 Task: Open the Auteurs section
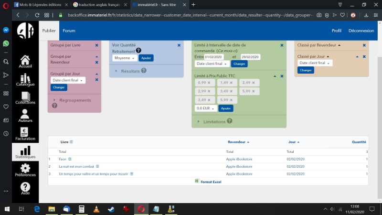(25, 115)
